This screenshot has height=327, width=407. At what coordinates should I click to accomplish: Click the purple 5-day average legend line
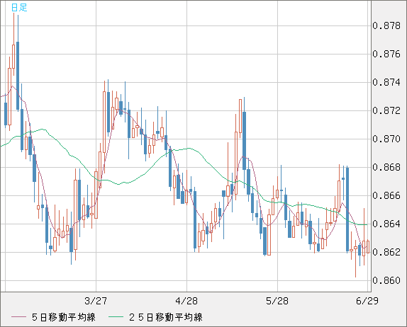(19, 317)
